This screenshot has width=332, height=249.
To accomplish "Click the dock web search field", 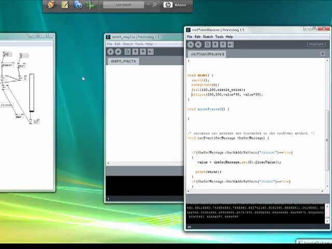I will [123, 5].
